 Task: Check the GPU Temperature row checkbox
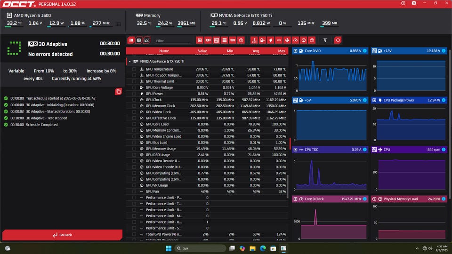(134, 69)
